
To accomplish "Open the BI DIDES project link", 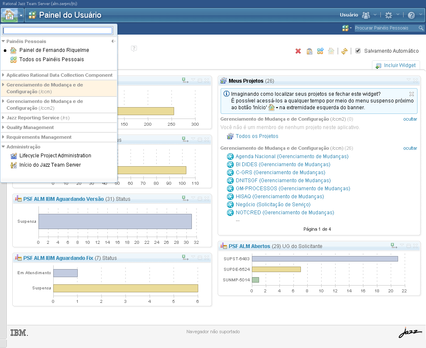I will point(283,165).
